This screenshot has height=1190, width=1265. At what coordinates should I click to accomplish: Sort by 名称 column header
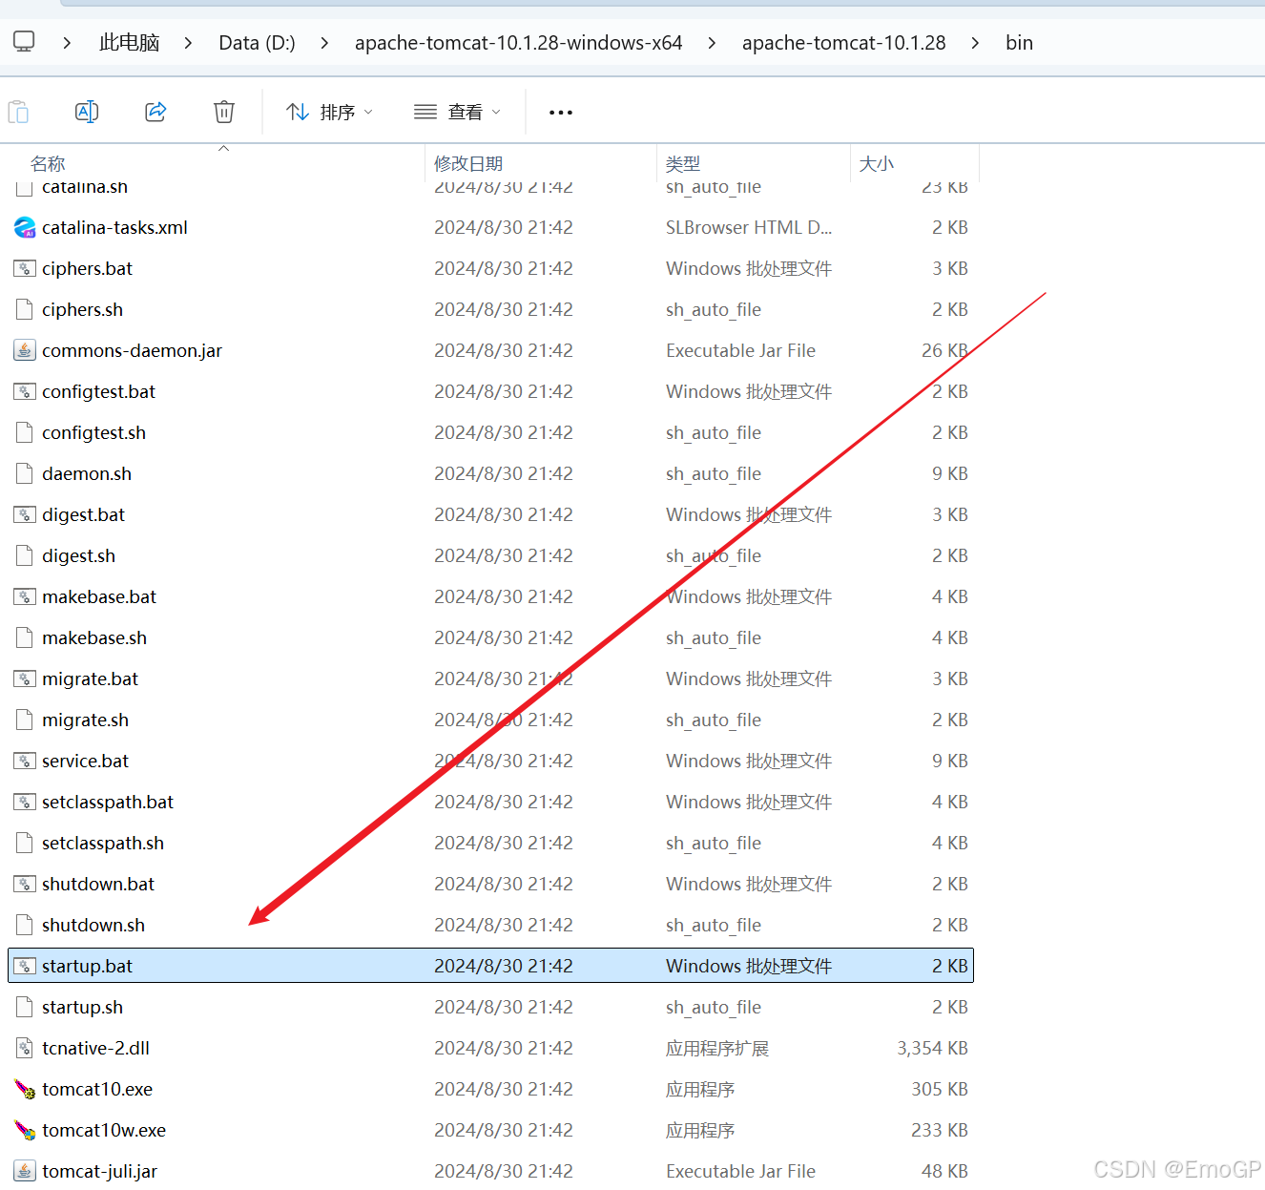(x=48, y=163)
